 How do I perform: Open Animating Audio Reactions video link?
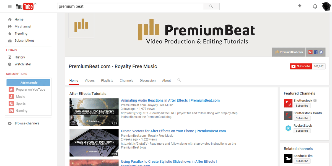[x=170, y=101]
